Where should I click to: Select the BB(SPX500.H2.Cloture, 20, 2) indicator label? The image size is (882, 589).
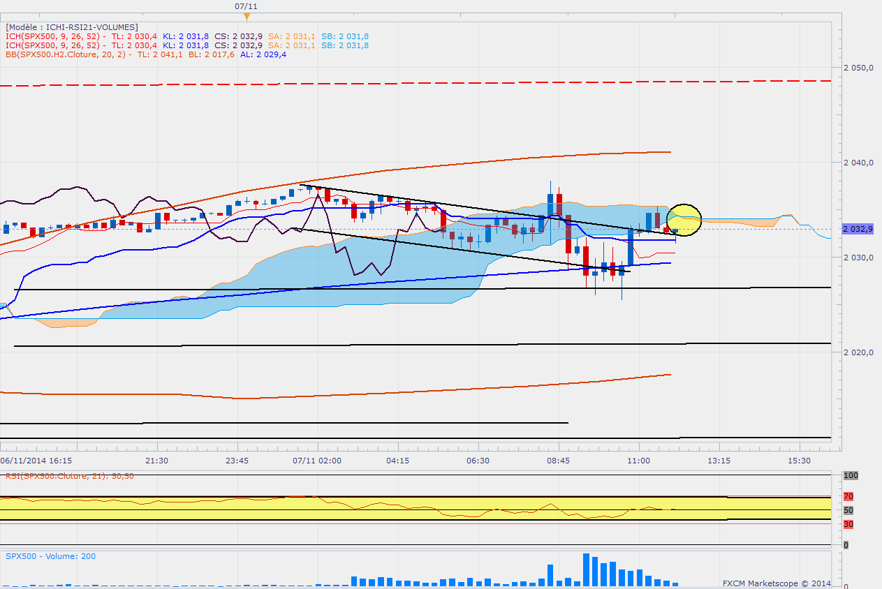pos(67,54)
